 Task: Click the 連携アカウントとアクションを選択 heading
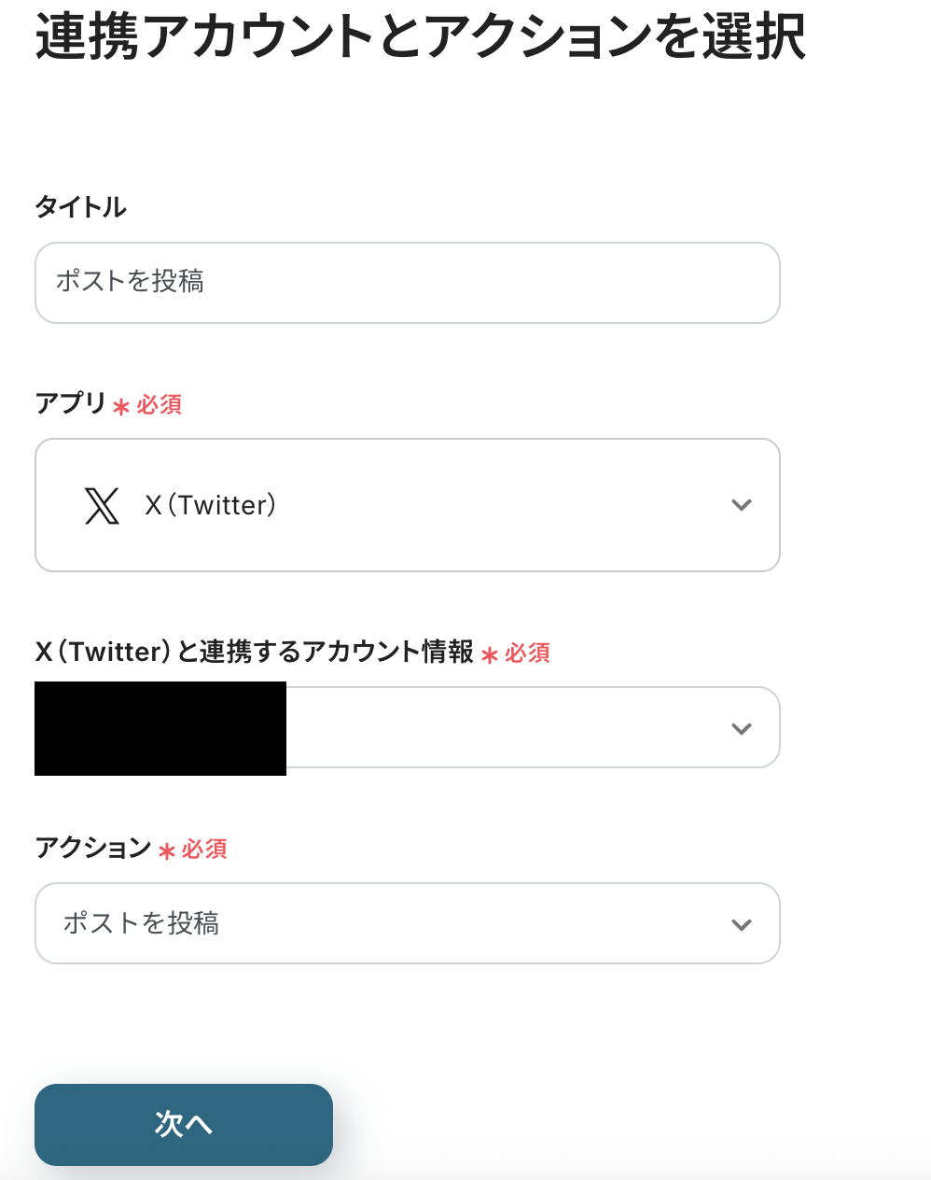[421, 37]
